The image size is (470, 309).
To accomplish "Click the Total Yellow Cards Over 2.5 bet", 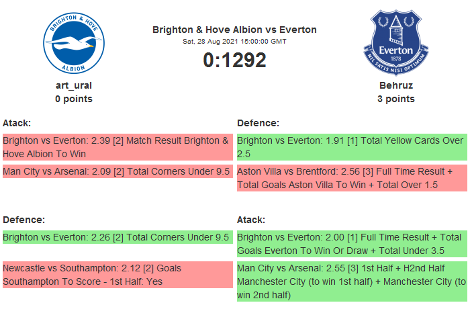I will [351, 147].
